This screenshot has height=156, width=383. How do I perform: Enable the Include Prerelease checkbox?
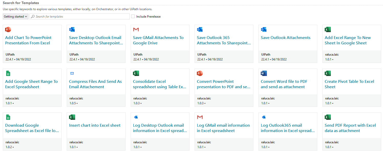coord(133,16)
